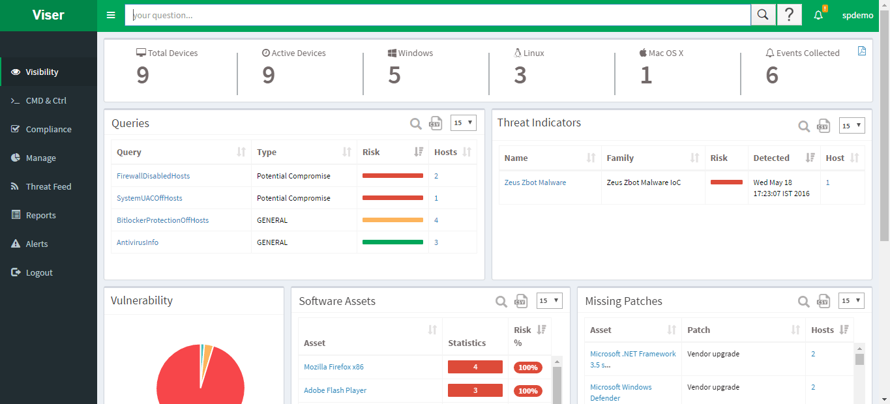890x404 pixels.
Task: Open the AntivirusInfo query
Action: pyautogui.click(x=138, y=242)
